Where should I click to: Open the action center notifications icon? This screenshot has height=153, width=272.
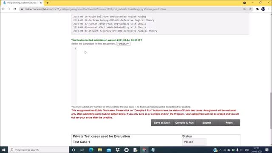[267, 150]
